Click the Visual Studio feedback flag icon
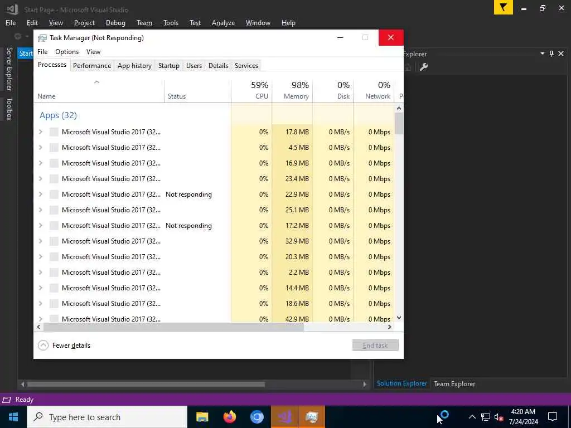This screenshot has width=571, height=428. tap(504, 8)
